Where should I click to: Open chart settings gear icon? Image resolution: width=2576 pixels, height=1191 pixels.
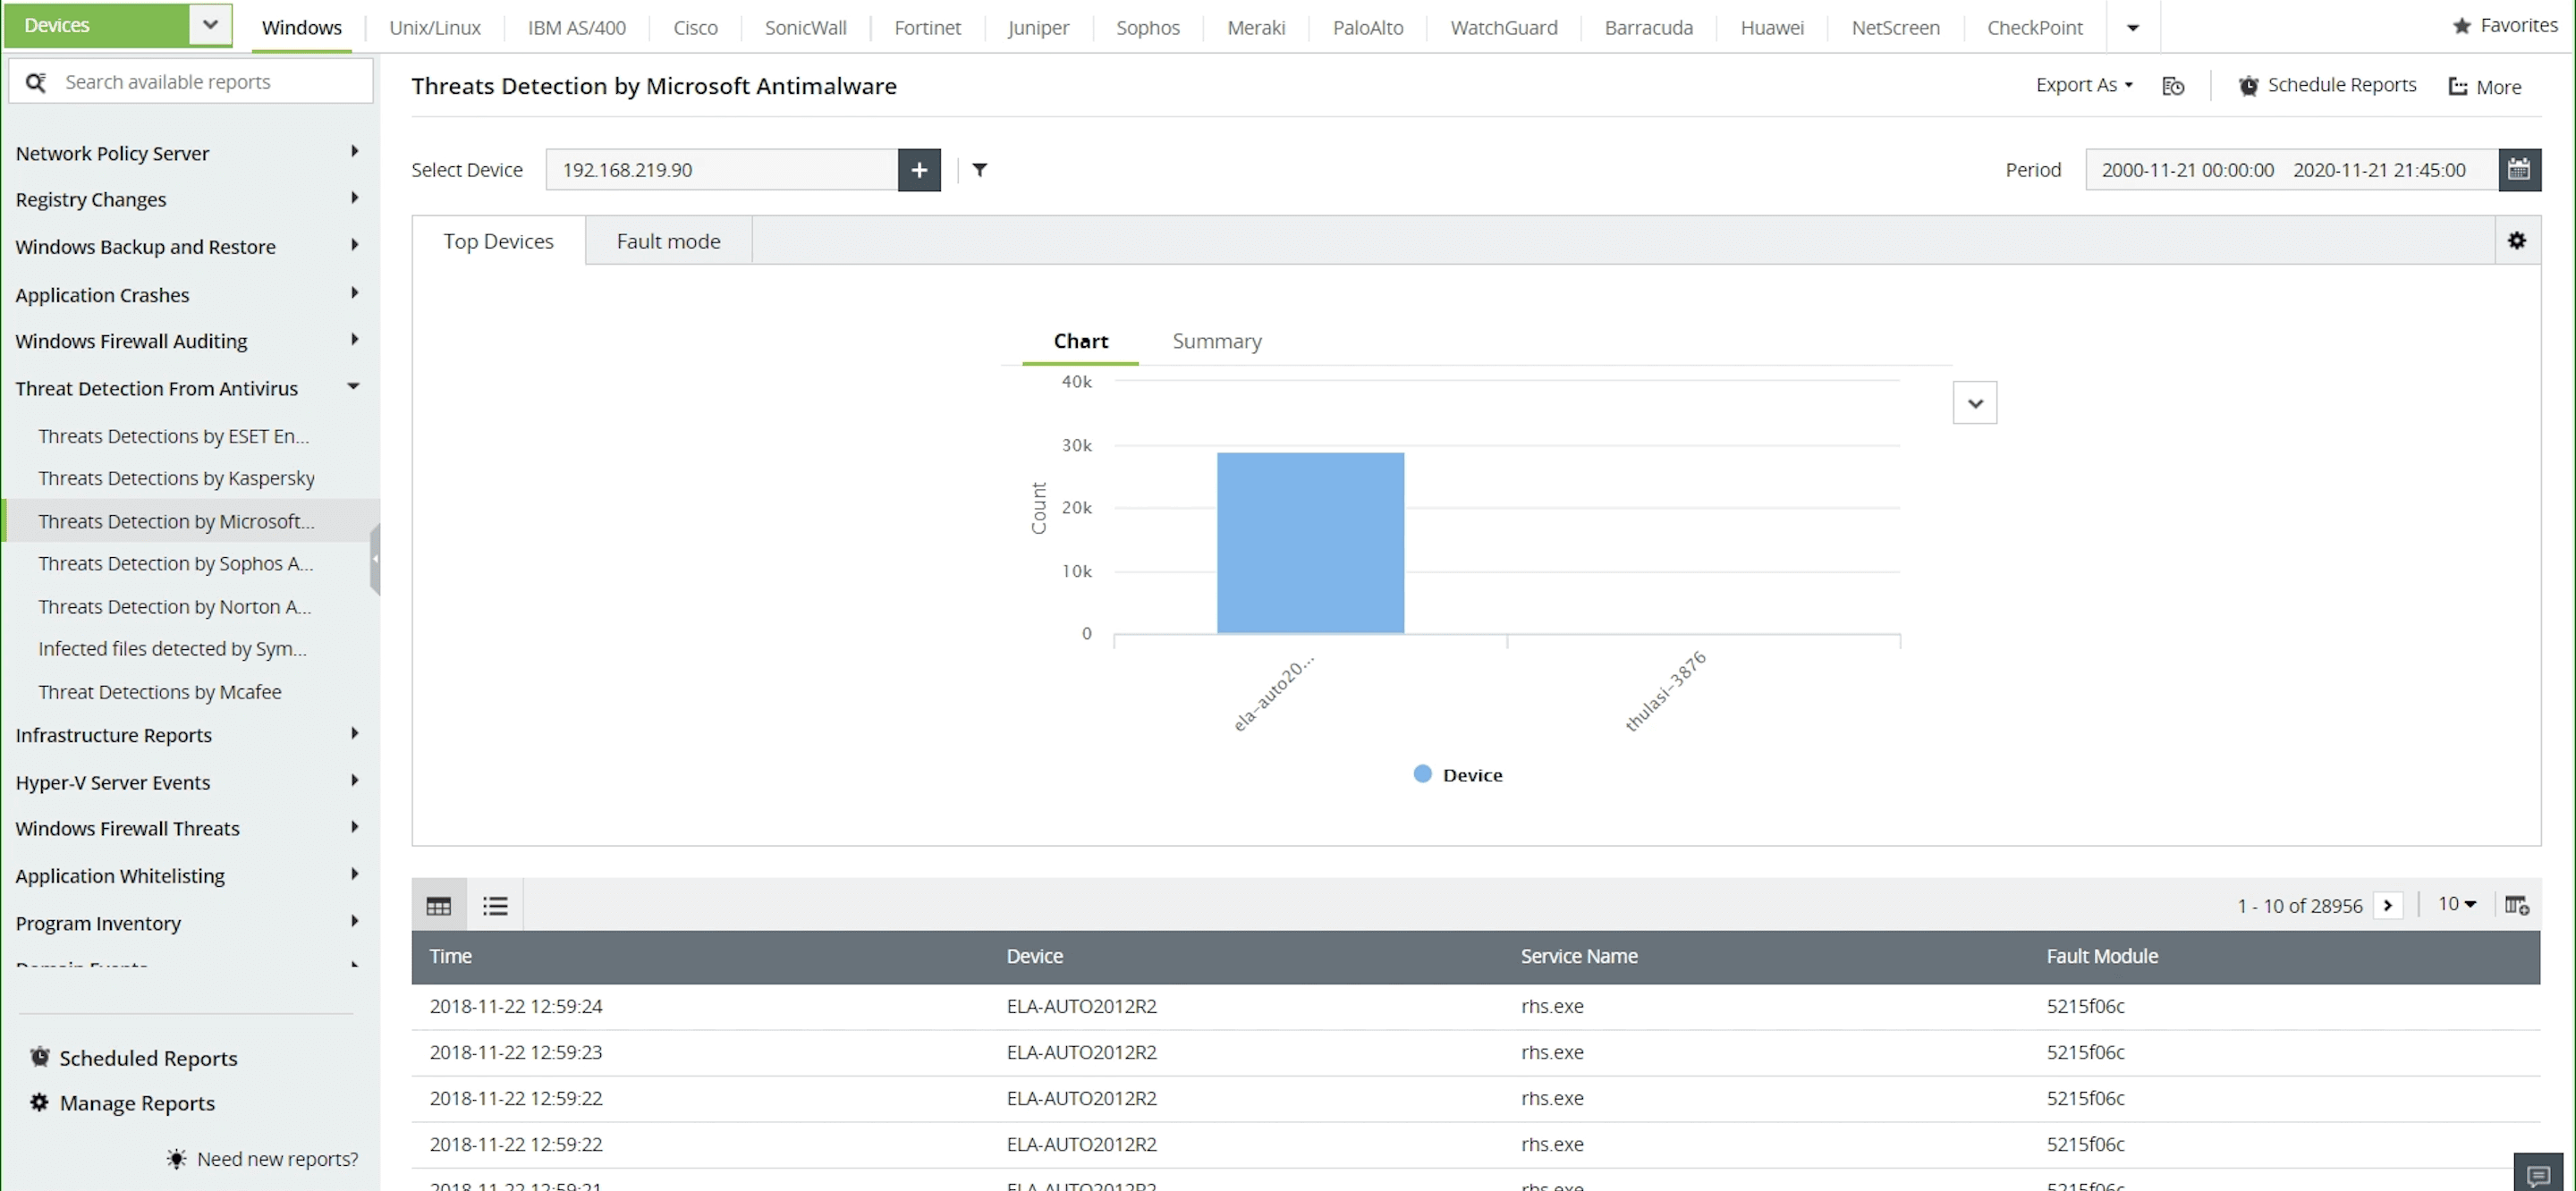click(2516, 241)
